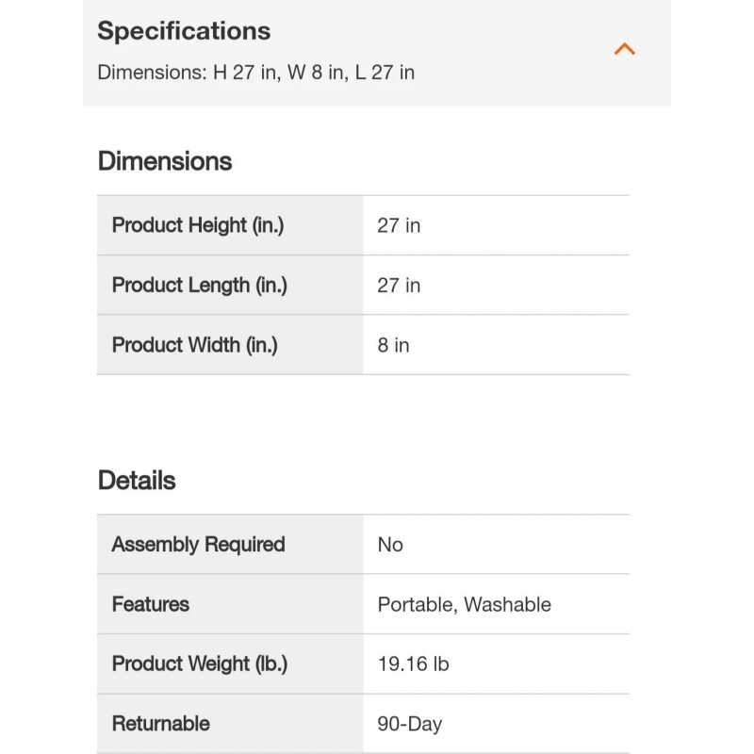Viewport: 754px width, 754px height.
Task: Click the No value for Assembly Required
Action: point(390,544)
